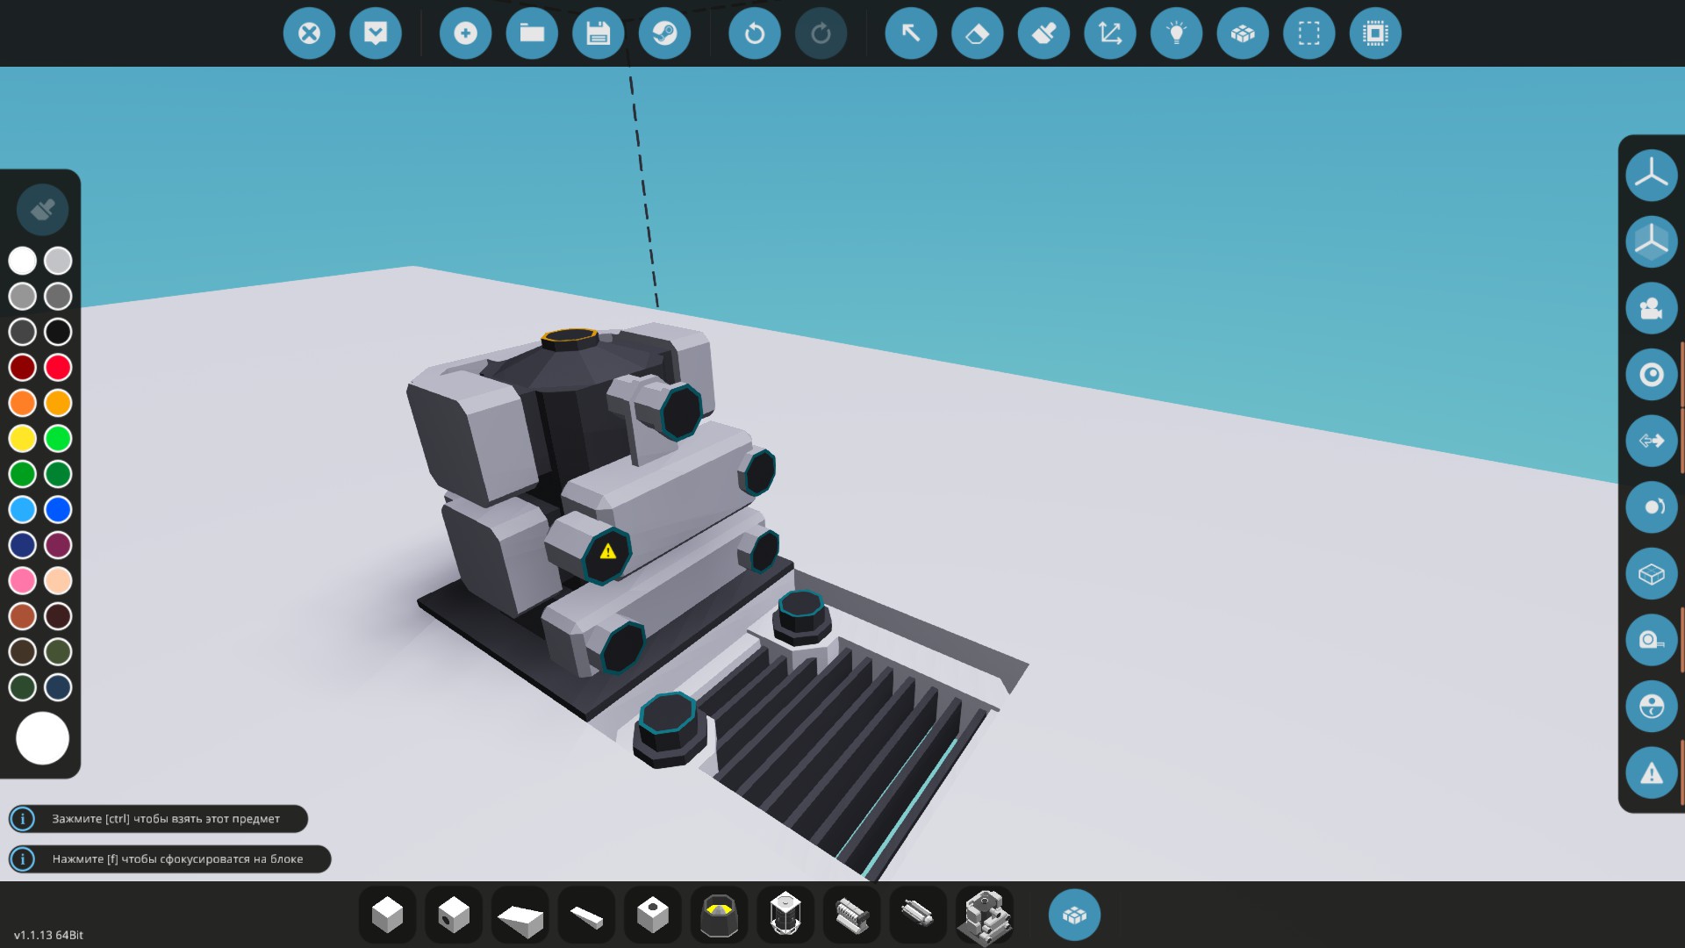This screenshot has height=948, width=1685.
Task: Save vehicle with the floppy disk icon
Action: pyautogui.click(x=599, y=33)
